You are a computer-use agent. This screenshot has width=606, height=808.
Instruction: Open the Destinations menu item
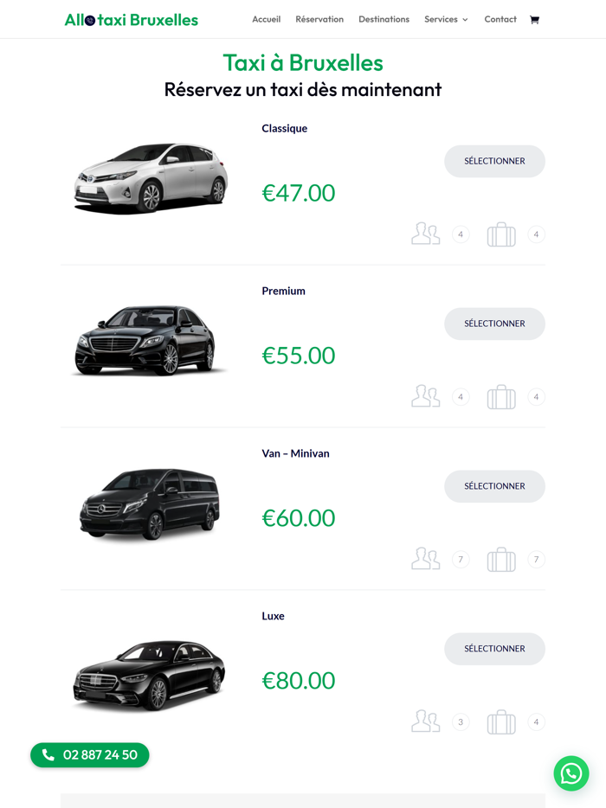[x=384, y=18]
